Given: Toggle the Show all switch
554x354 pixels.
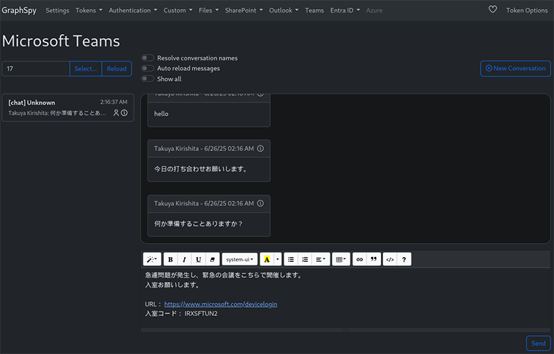Looking at the screenshot, I should (148, 79).
